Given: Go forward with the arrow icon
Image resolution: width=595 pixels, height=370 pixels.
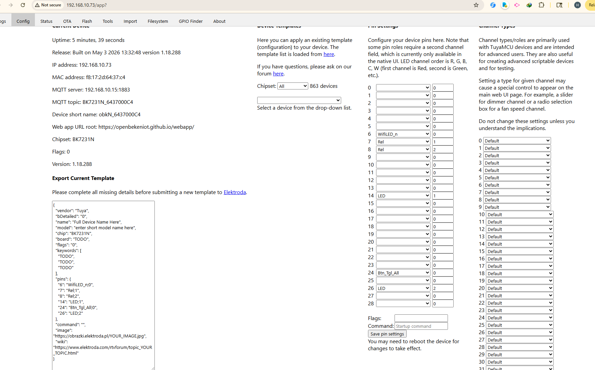Looking at the screenshot, I should [x=11, y=5].
